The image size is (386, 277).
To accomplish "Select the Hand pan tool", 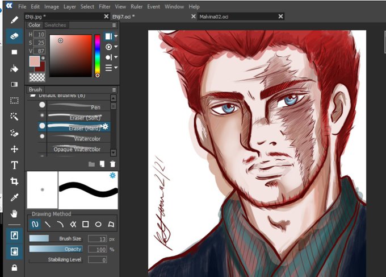I will point(14,214).
